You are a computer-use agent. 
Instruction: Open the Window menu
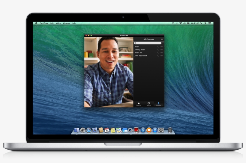click(x=66, y=23)
